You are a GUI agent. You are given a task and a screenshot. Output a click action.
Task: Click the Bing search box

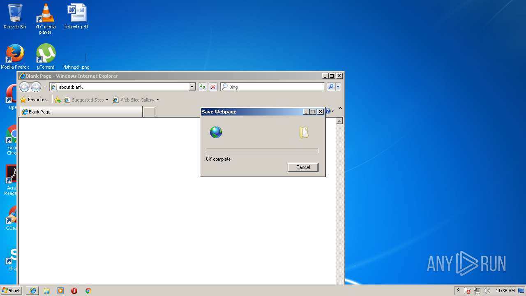pos(273,87)
